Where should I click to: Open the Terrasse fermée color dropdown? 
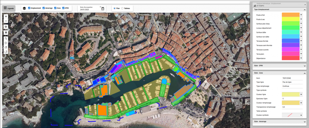(301, 41)
